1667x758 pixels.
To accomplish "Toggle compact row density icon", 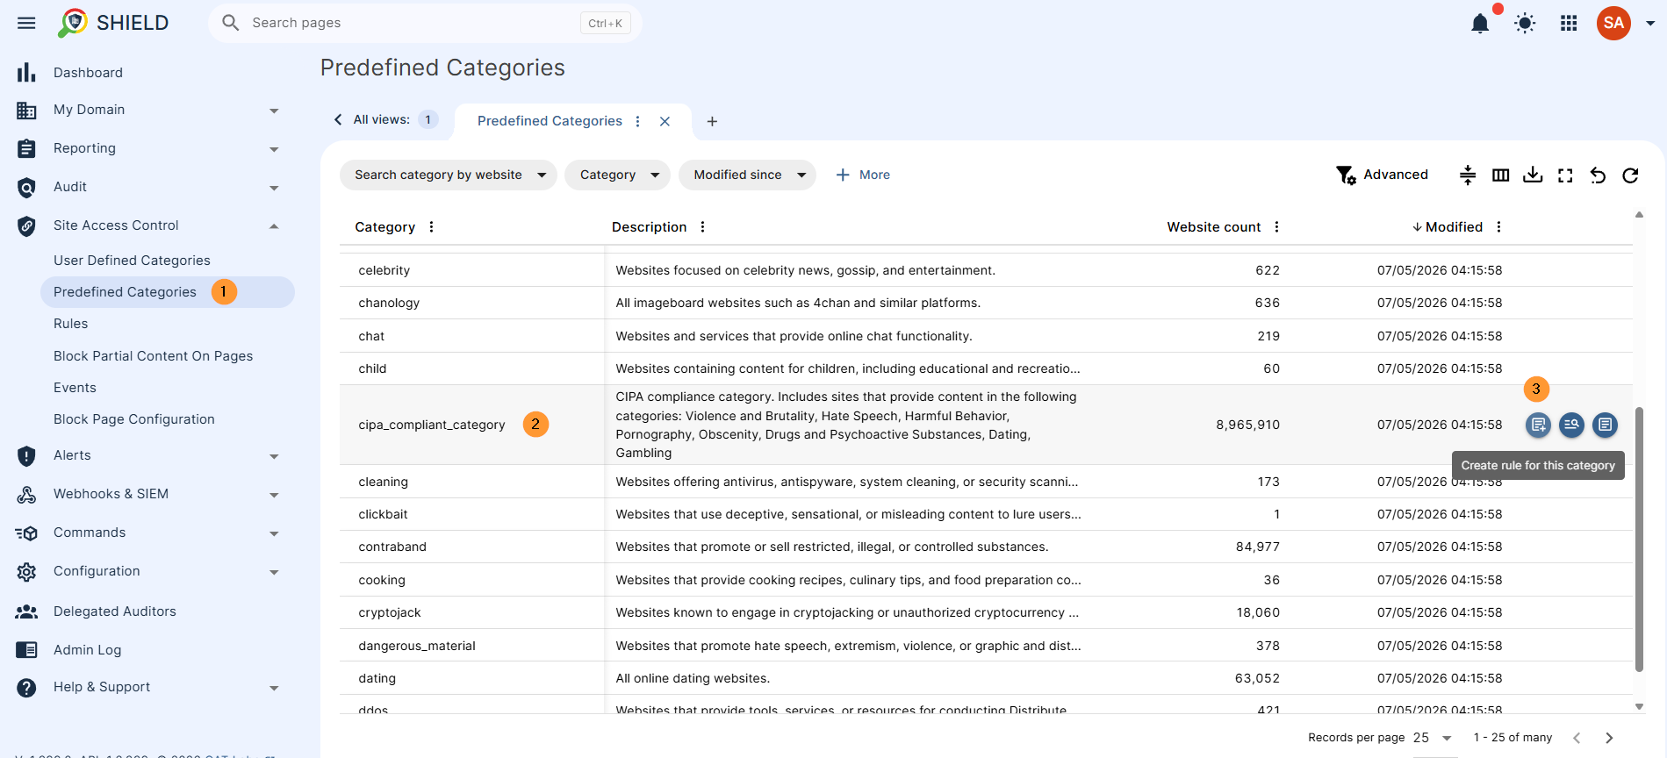I will [1468, 175].
